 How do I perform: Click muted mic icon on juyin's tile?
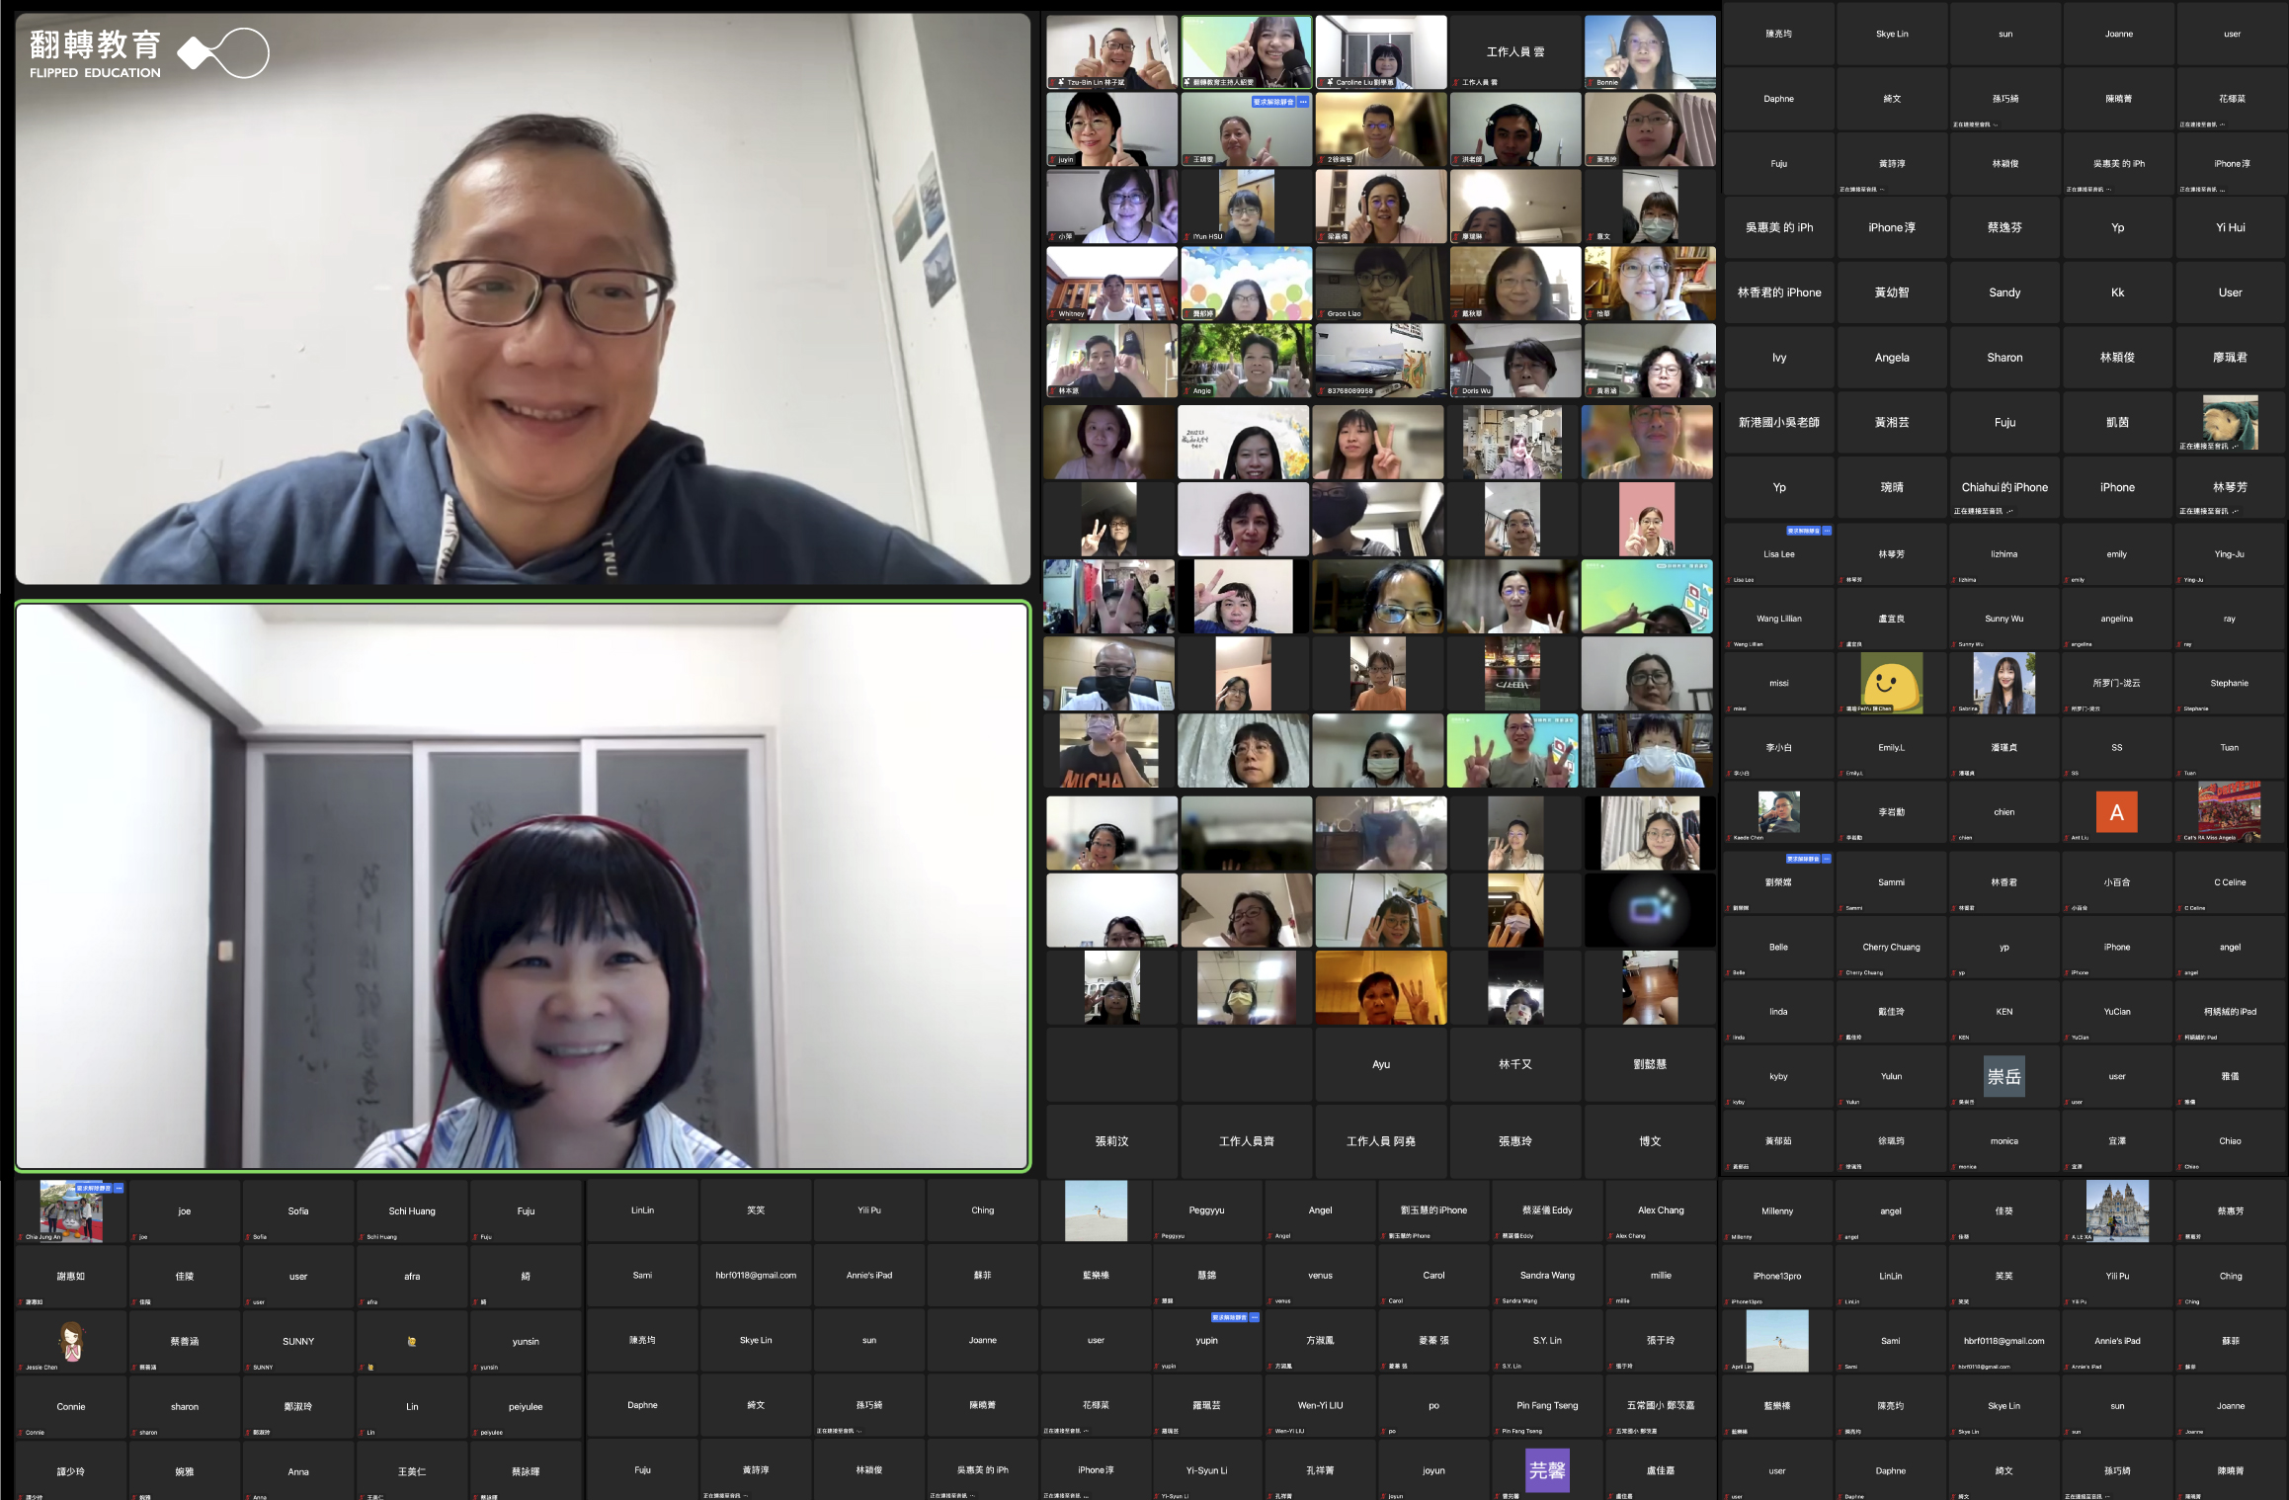(x=1053, y=160)
